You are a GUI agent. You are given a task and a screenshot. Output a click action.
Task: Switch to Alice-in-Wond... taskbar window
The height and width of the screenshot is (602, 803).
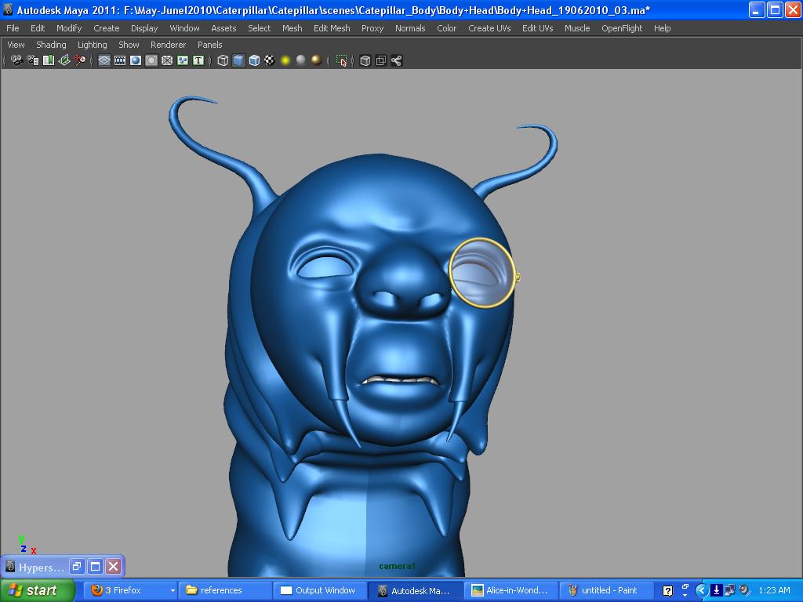pyautogui.click(x=511, y=590)
